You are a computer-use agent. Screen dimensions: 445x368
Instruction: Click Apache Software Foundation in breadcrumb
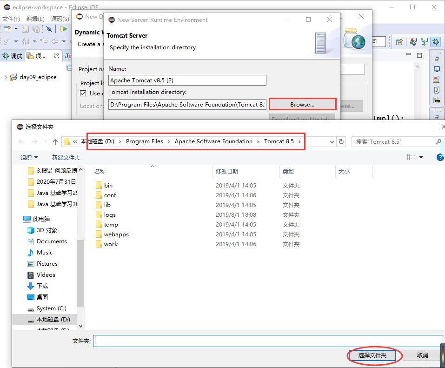pos(213,141)
